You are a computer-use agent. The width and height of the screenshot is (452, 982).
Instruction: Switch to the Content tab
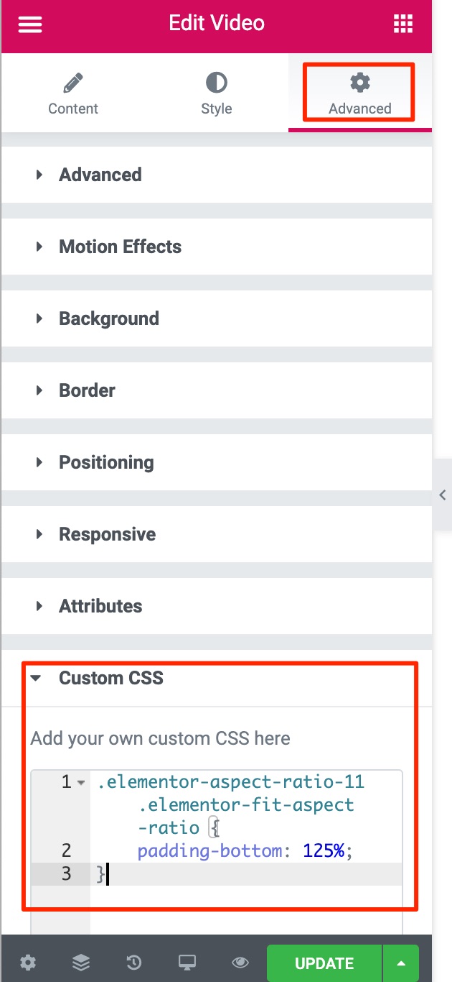pos(73,94)
